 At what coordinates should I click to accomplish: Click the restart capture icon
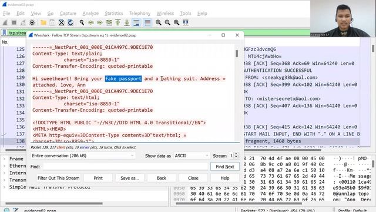[23, 22]
